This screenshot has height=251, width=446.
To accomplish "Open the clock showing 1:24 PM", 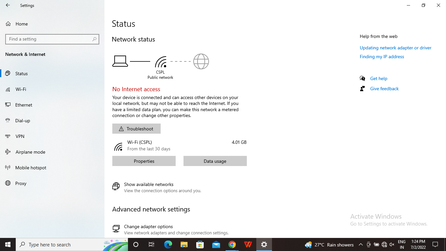I will (419, 244).
